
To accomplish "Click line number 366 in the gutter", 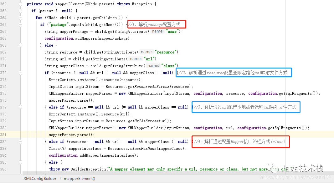I will [3, 32].
